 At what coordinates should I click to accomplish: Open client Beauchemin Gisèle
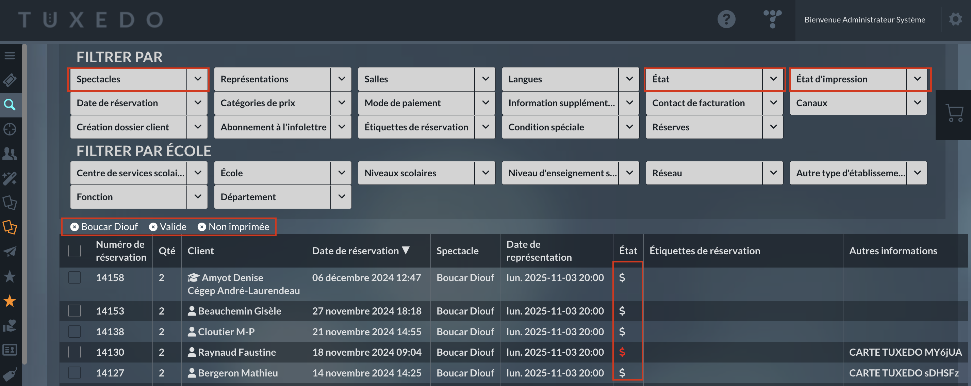pos(240,311)
